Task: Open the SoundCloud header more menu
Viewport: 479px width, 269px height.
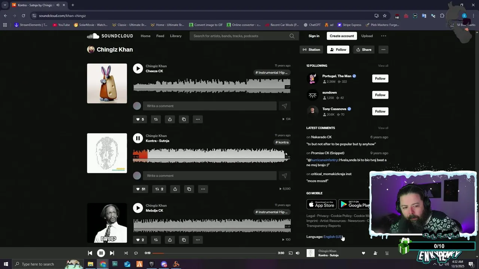Action: (x=384, y=36)
